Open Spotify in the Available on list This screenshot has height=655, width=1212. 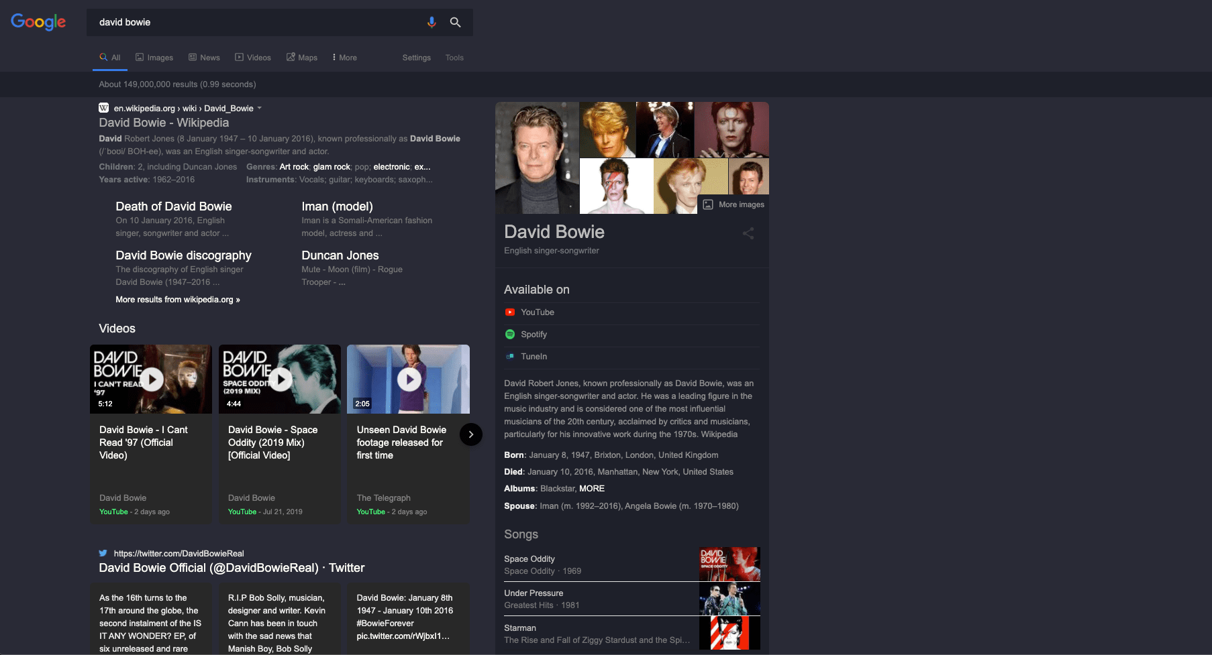coord(632,335)
